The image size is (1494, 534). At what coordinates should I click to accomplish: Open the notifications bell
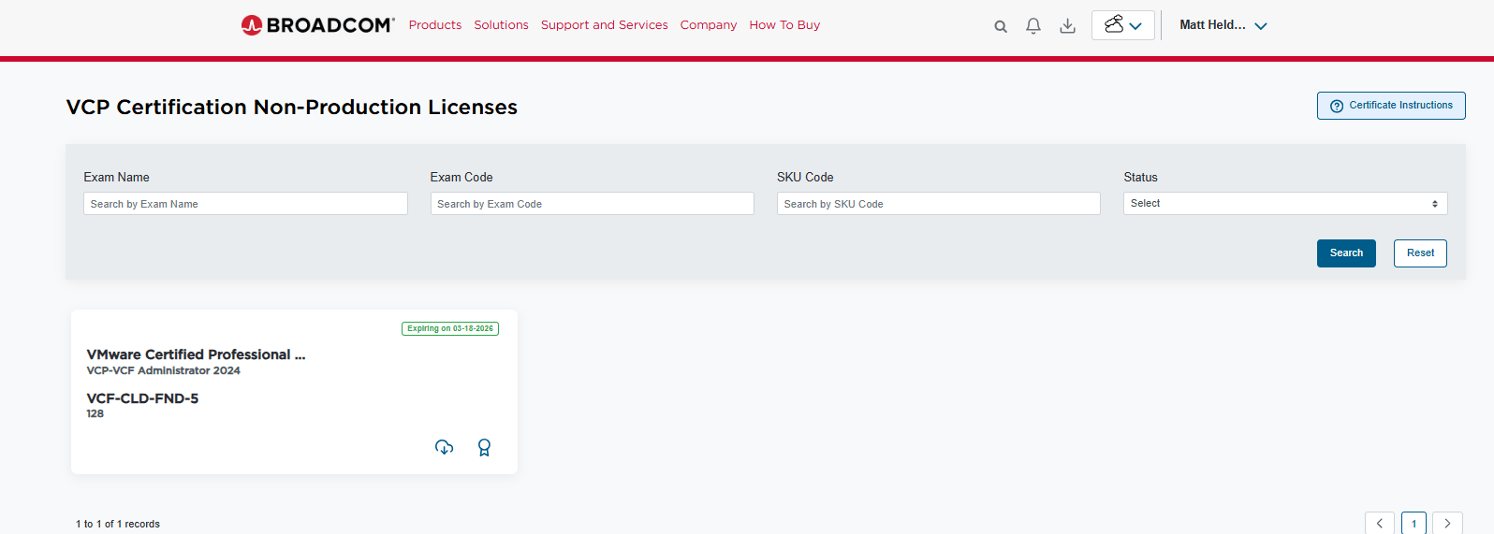click(x=1033, y=26)
